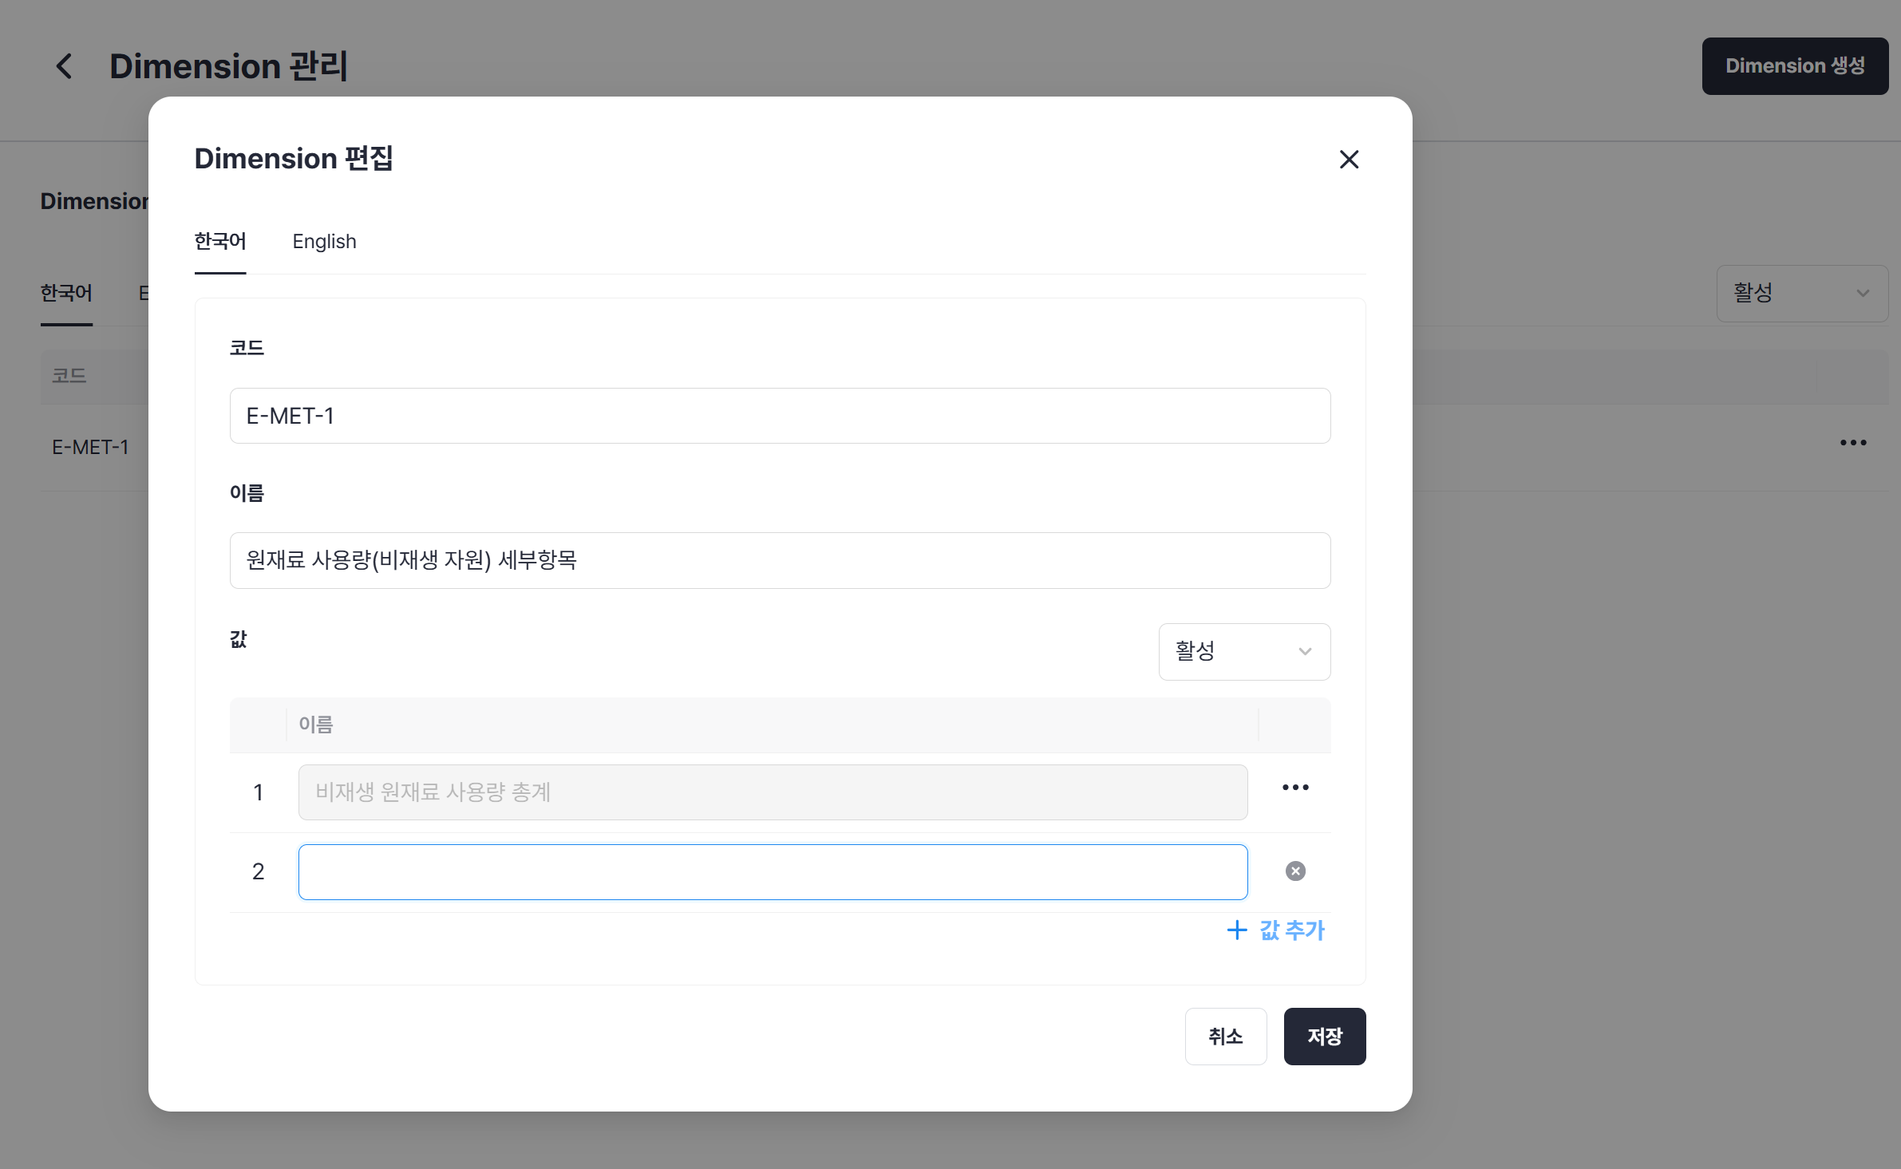Click the plus icon of 값 추가
1901x1169 pixels.
[x=1236, y=930]
